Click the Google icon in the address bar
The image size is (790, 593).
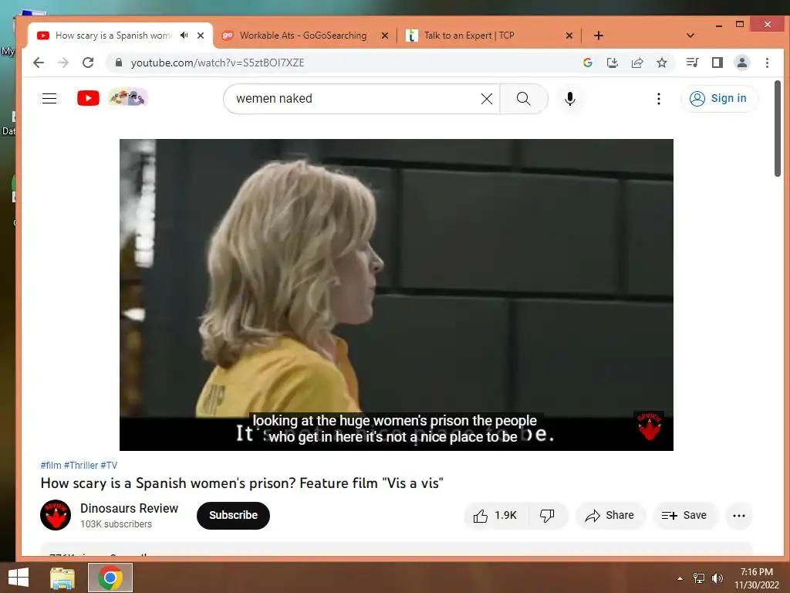587,63
